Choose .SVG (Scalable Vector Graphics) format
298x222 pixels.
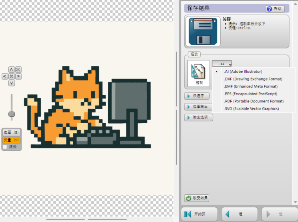(x=251, y=108)
